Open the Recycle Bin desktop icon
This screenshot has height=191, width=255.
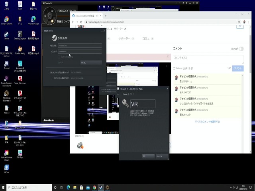point(6,6)
